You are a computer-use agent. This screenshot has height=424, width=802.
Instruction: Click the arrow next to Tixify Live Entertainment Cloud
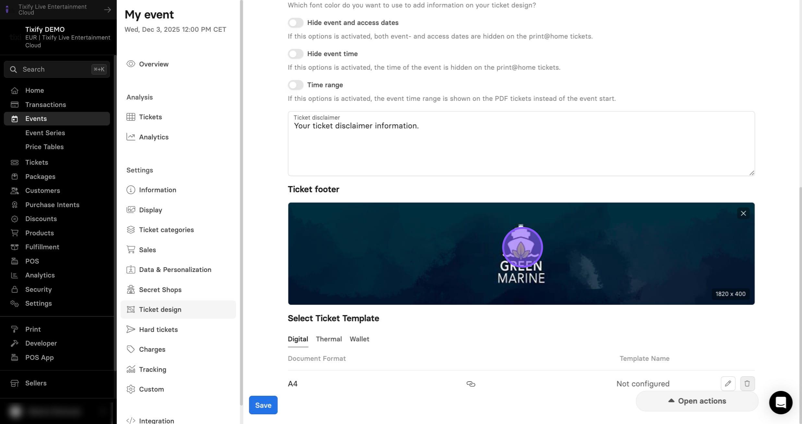(x=107, y=10)
